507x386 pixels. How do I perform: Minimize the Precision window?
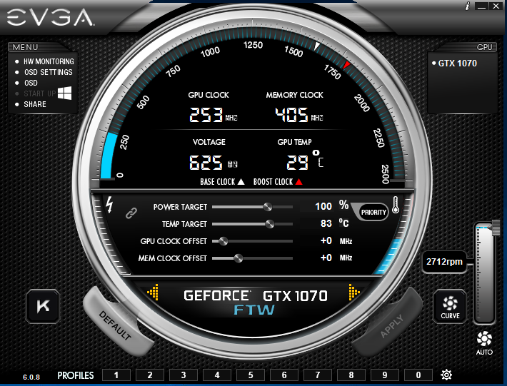tap(482, 6)
